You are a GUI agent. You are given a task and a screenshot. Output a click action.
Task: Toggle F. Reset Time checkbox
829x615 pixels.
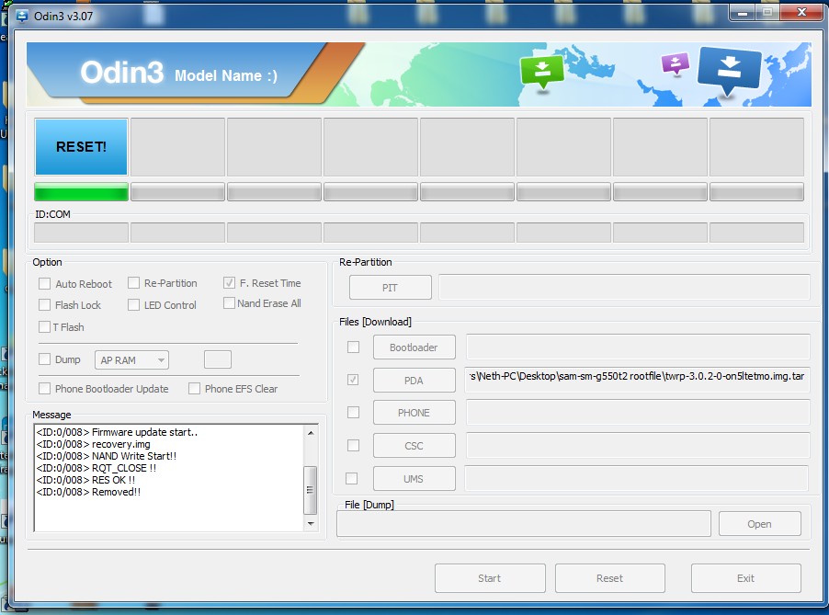(229, 283)
